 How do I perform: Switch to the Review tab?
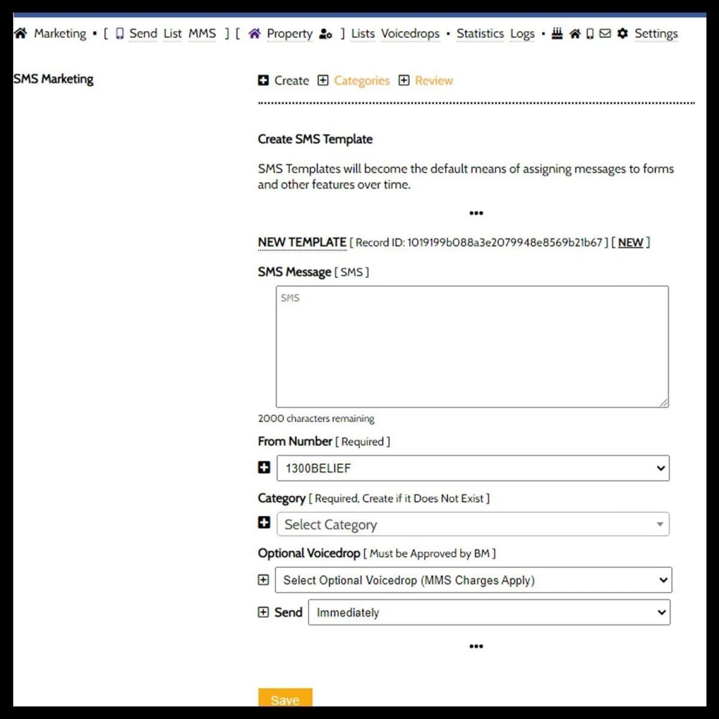click(x=434, y=81)
